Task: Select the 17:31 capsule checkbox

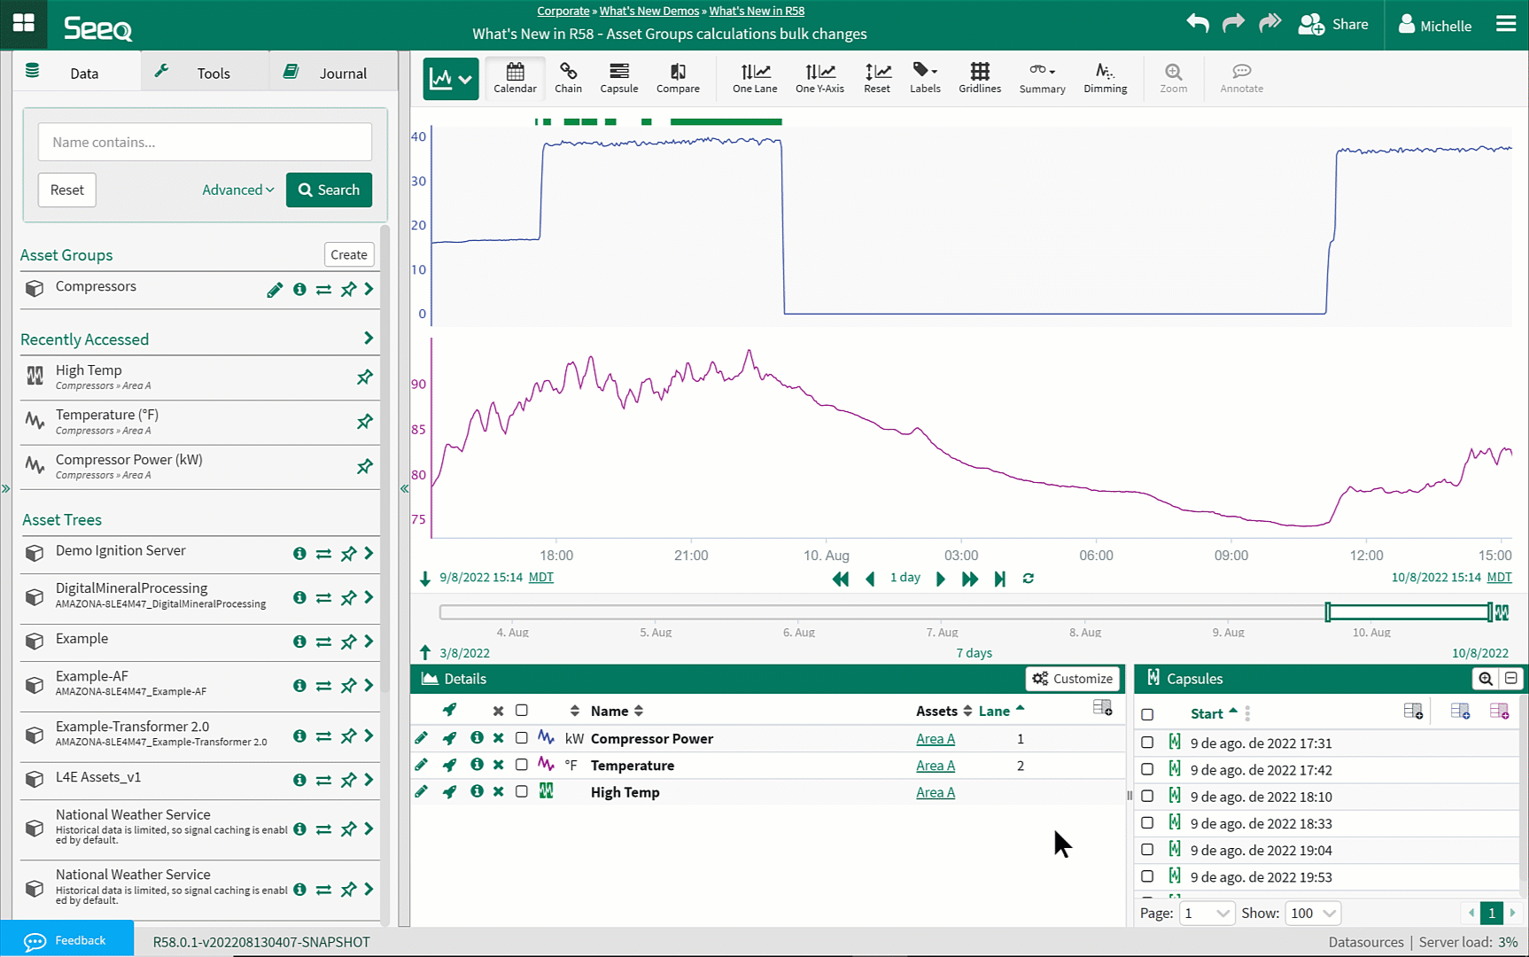Action: (x=1147, y=743)
